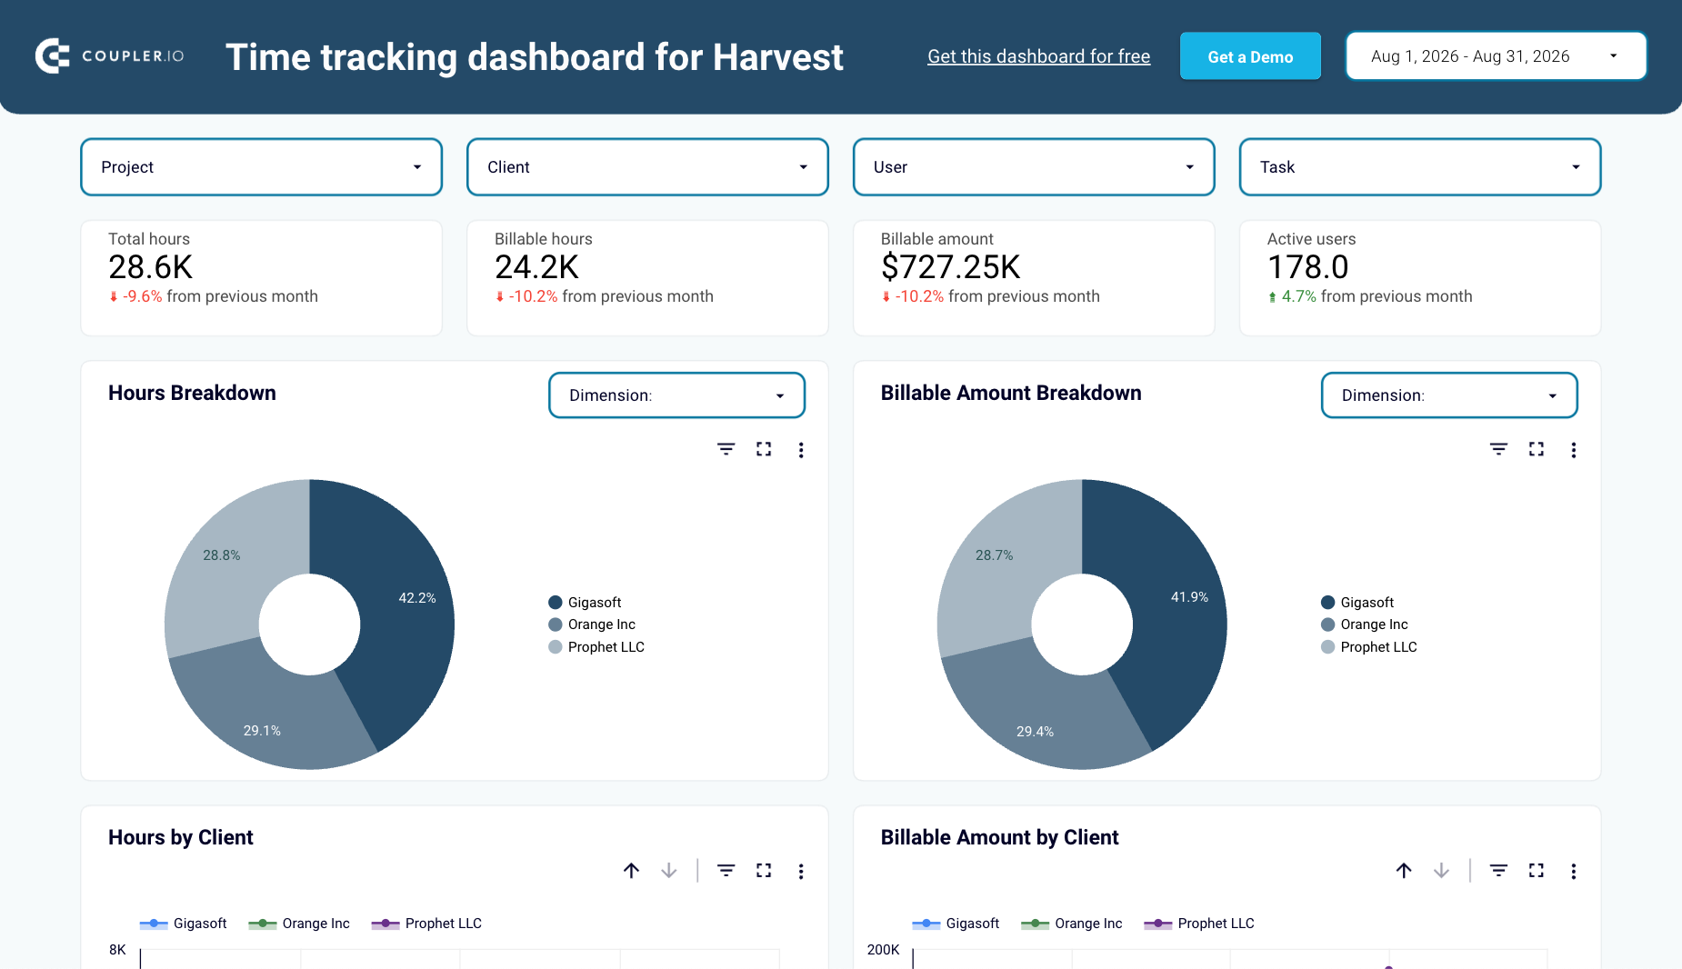The image size is (1682, 969).
Task: Expand Billable Amount by Client to fullscreen
Action: [x=1537, y=871]
